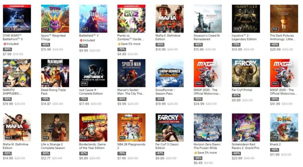Click the Included icon under Battlefield V
The image size is (303, 167).
81,40
